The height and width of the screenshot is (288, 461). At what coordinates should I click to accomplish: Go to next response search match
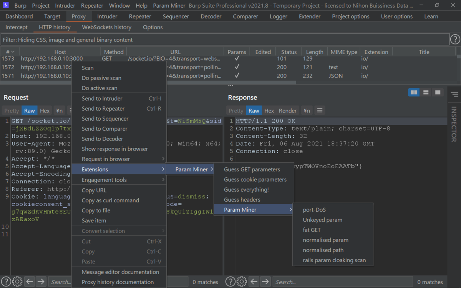click(x=265, y=281)
